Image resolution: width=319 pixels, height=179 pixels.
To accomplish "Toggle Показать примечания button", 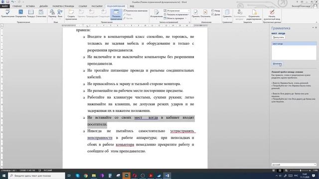I will tap(116, 14).
